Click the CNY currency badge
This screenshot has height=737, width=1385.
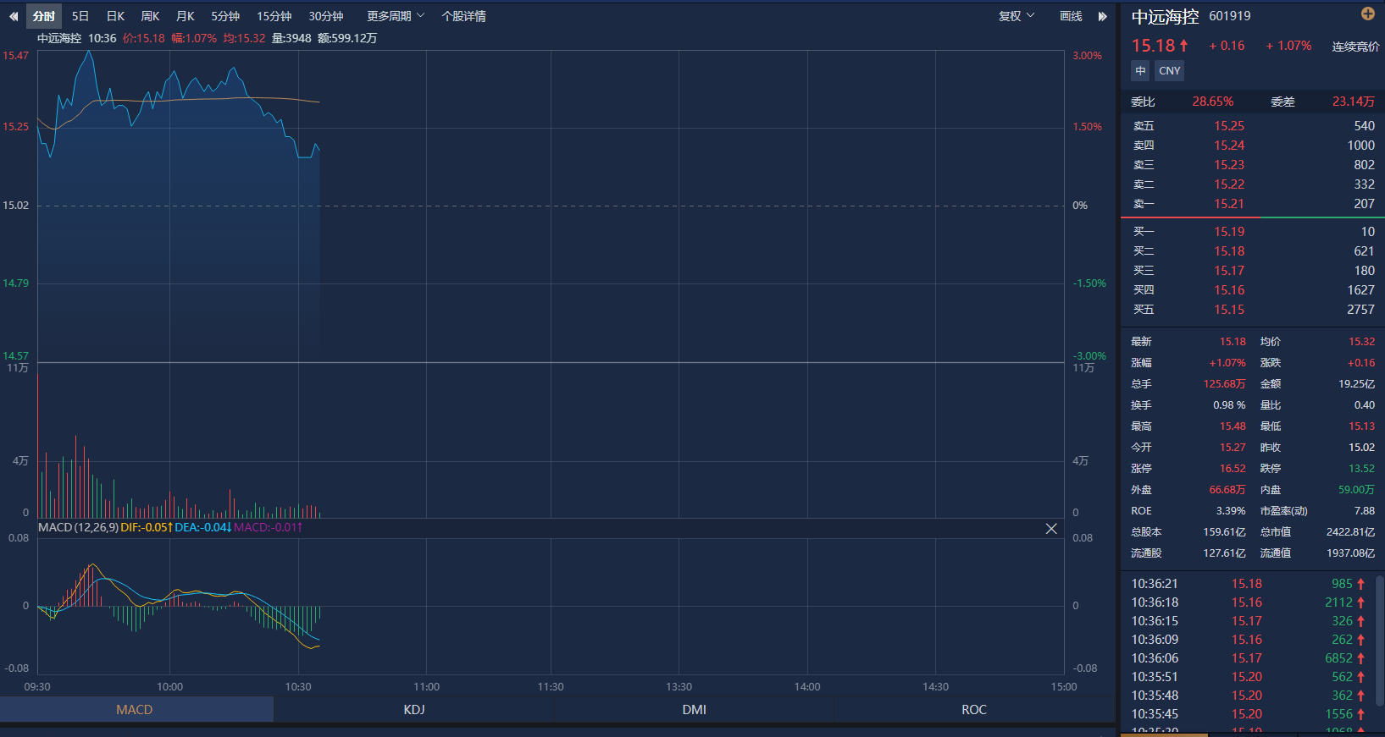click(x=1169, y=71)
